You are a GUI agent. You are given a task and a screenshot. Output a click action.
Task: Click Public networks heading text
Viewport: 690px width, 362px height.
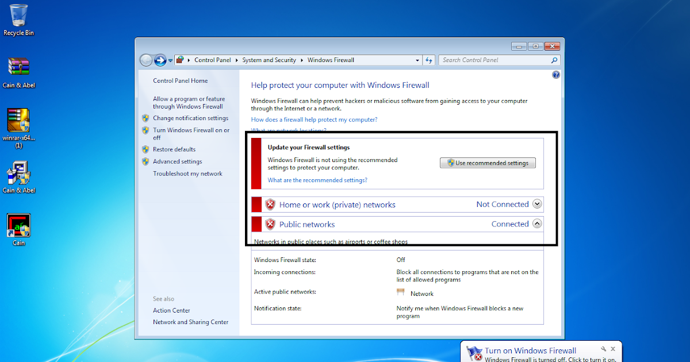tap(307, 224)
